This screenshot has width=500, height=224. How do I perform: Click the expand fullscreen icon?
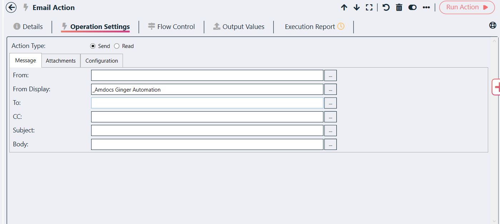coord(369,8)
